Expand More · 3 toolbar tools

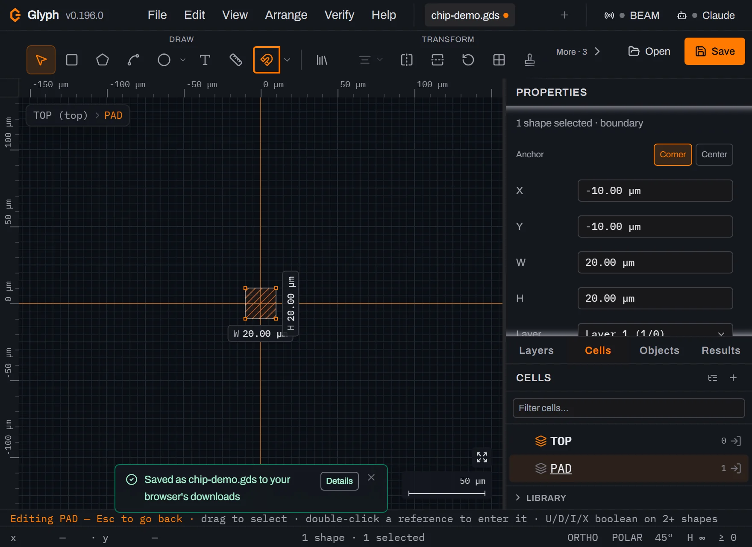point(578,52)
